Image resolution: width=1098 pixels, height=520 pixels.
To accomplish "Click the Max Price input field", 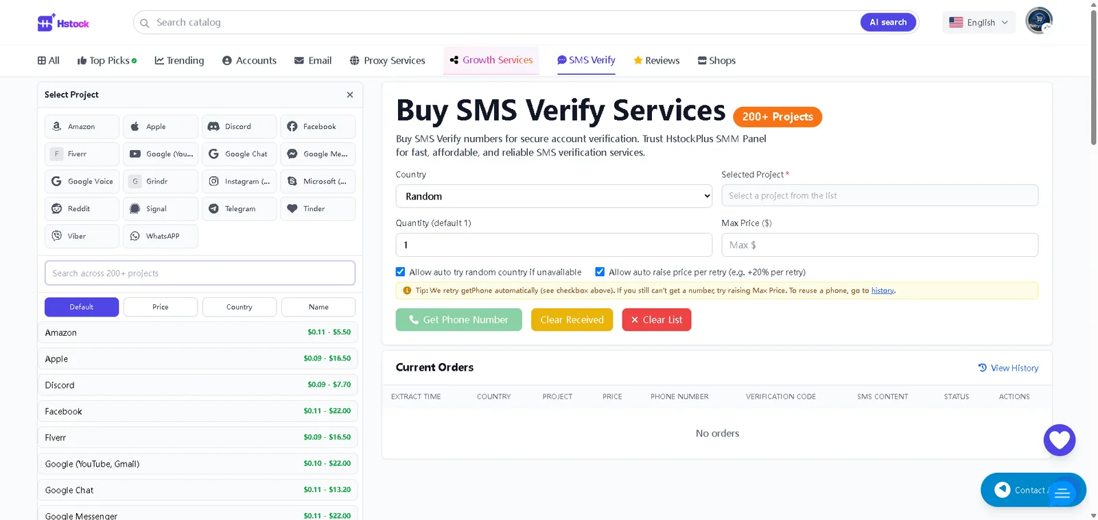I will 880,245.
